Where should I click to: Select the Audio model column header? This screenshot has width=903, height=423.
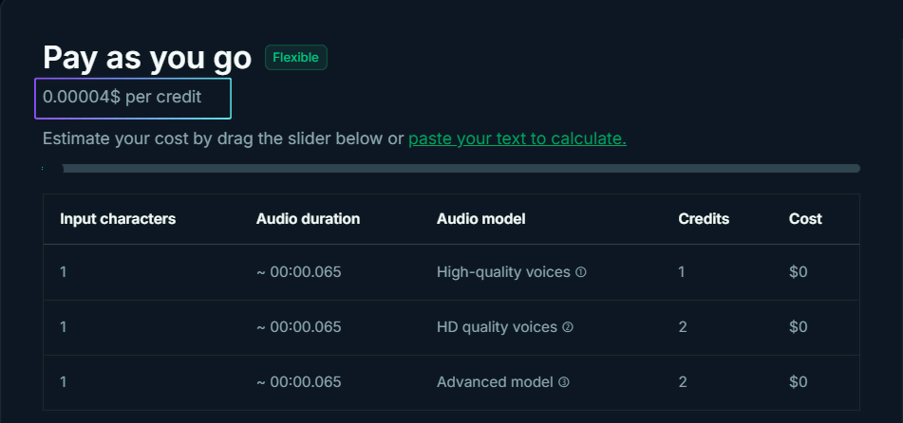[480, 219]
